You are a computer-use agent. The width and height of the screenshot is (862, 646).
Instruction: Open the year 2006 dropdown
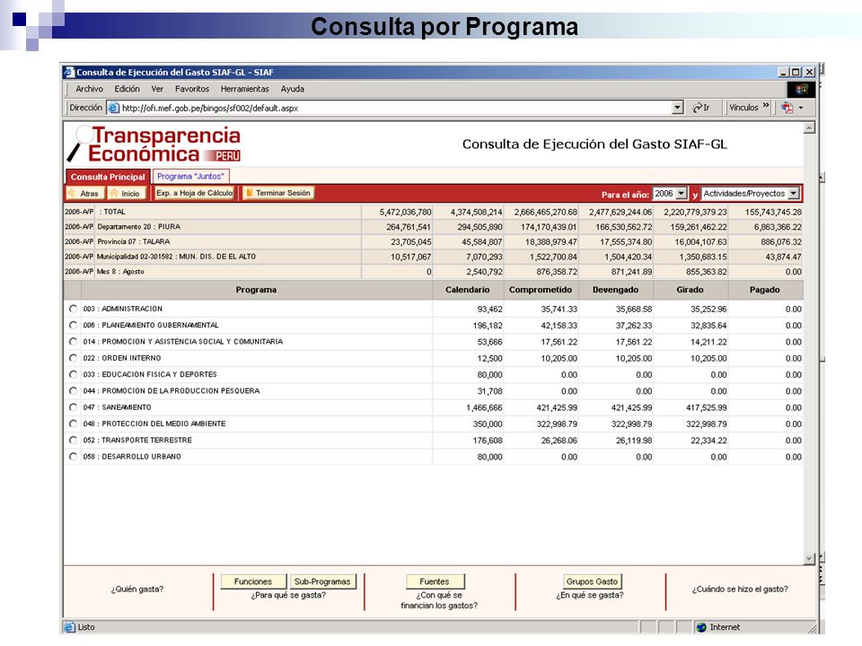682,194
